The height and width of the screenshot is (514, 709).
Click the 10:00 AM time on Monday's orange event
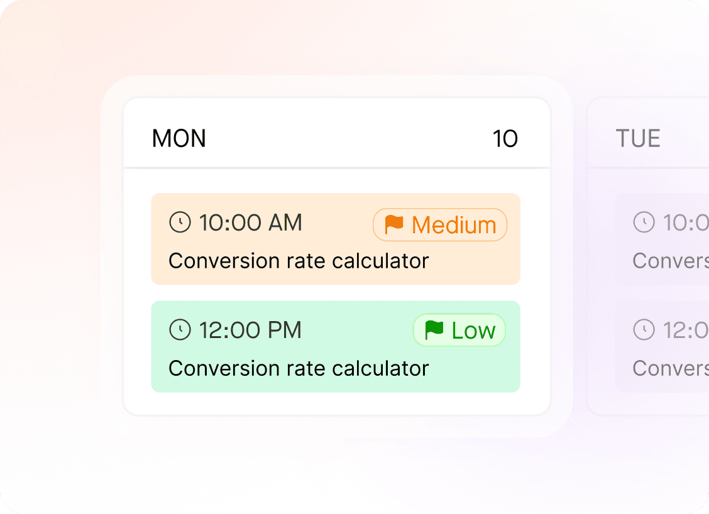pos(250,222)
